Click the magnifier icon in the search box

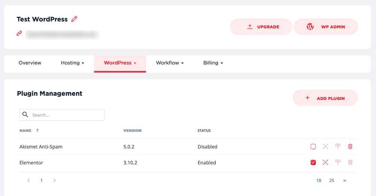(x=25, y=115)
